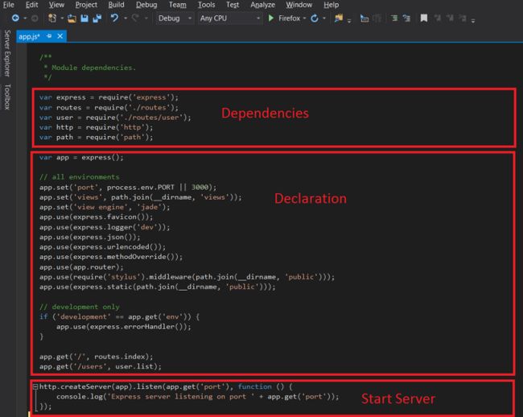Image resolution: width=523 pixels, height=417 pixels.
Task: Collapse the http.createServer code block
Action: [35, 386]
